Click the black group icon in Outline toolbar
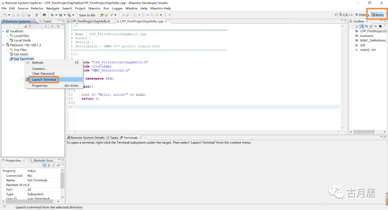 click(x=380, y=26)
